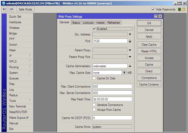Open the Refreshes tab
Image resolution: width=188 pixels, height=133 pixels.
[114, 23]
